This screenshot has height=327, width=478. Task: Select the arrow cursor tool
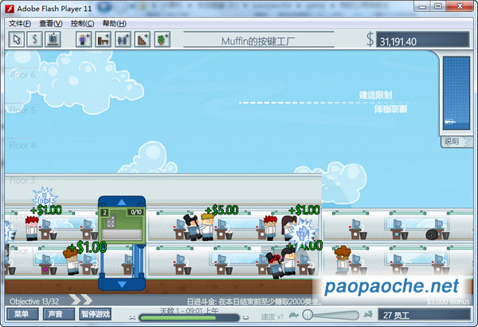(17, 39)
